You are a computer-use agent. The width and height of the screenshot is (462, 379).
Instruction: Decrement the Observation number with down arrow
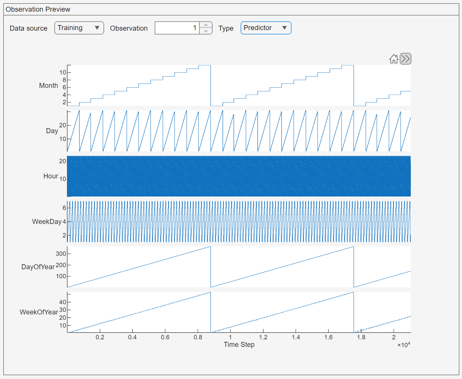[x=206, y=31]
